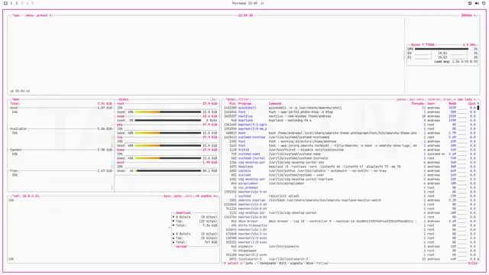
Task: Show info for the selected process
Action: 249,263
